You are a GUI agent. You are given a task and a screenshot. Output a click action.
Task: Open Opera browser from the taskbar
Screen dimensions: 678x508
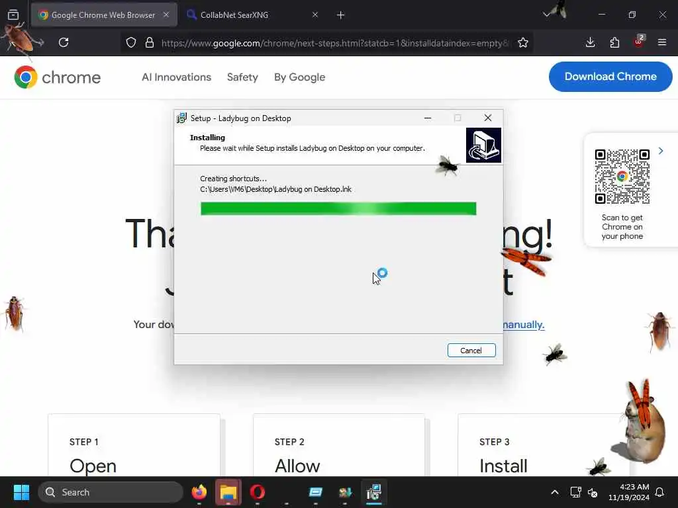258,492
